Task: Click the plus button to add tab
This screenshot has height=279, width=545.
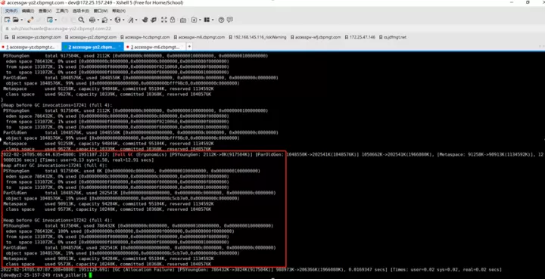Action: tap(189, 46)
